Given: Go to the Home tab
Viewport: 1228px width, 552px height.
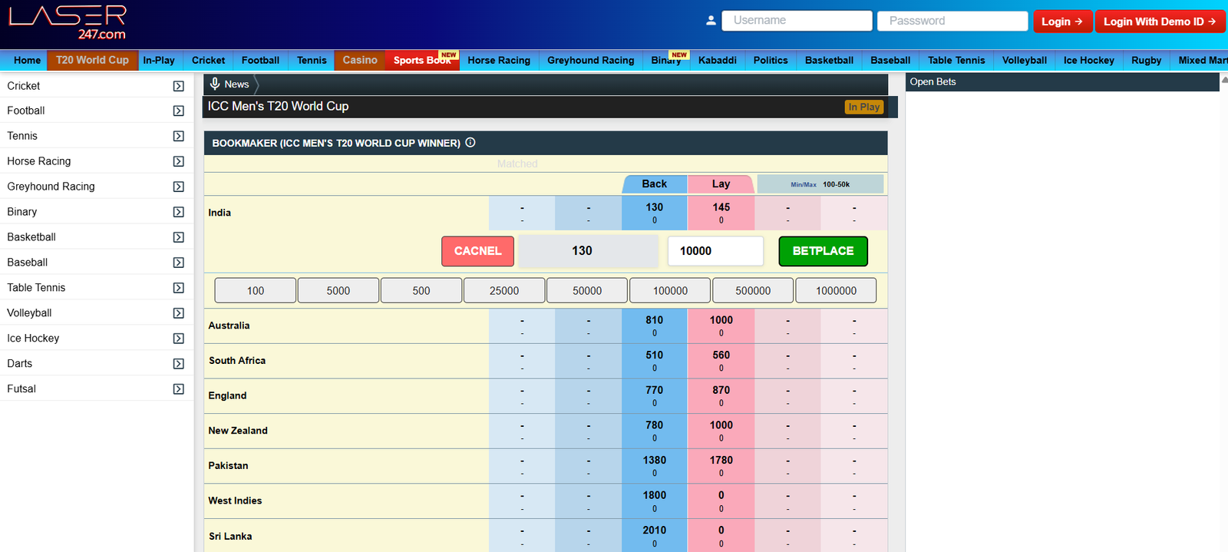Looking at the screenshot, I should pyautogui.click(x=27, y=60).
